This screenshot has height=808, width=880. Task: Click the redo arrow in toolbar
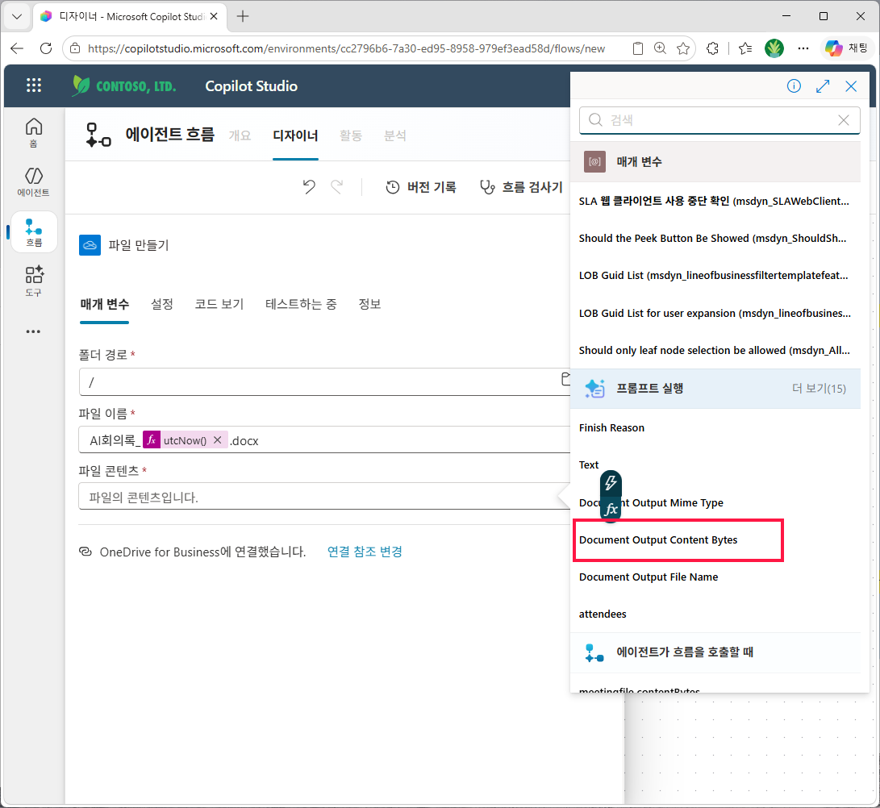point(336,187)
